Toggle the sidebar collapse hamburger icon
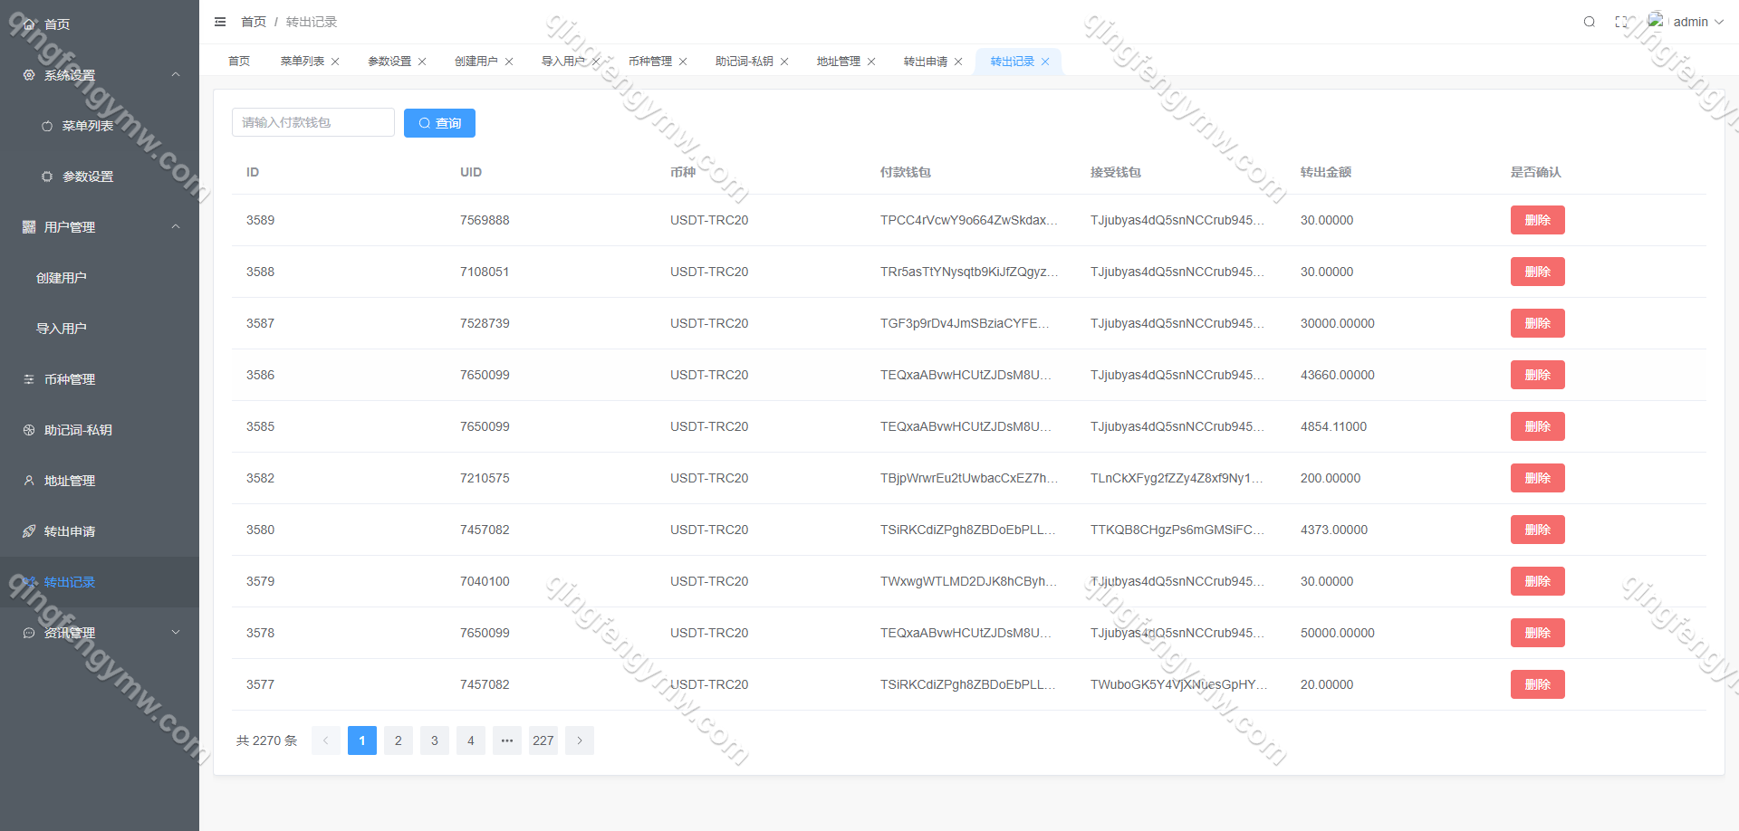The image size is (1739, 831). [220, 22]
